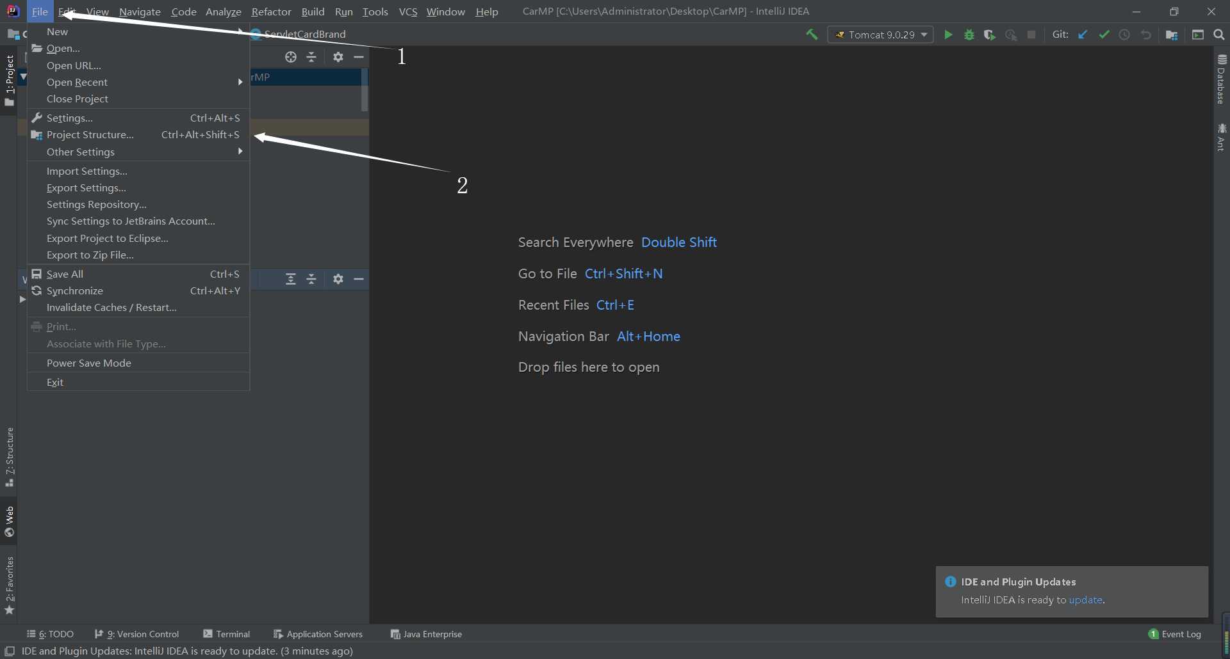The height and width of the screenshot is (659, 1230).
Task: Choose Export Settings... entry
Action: (138, 187)
